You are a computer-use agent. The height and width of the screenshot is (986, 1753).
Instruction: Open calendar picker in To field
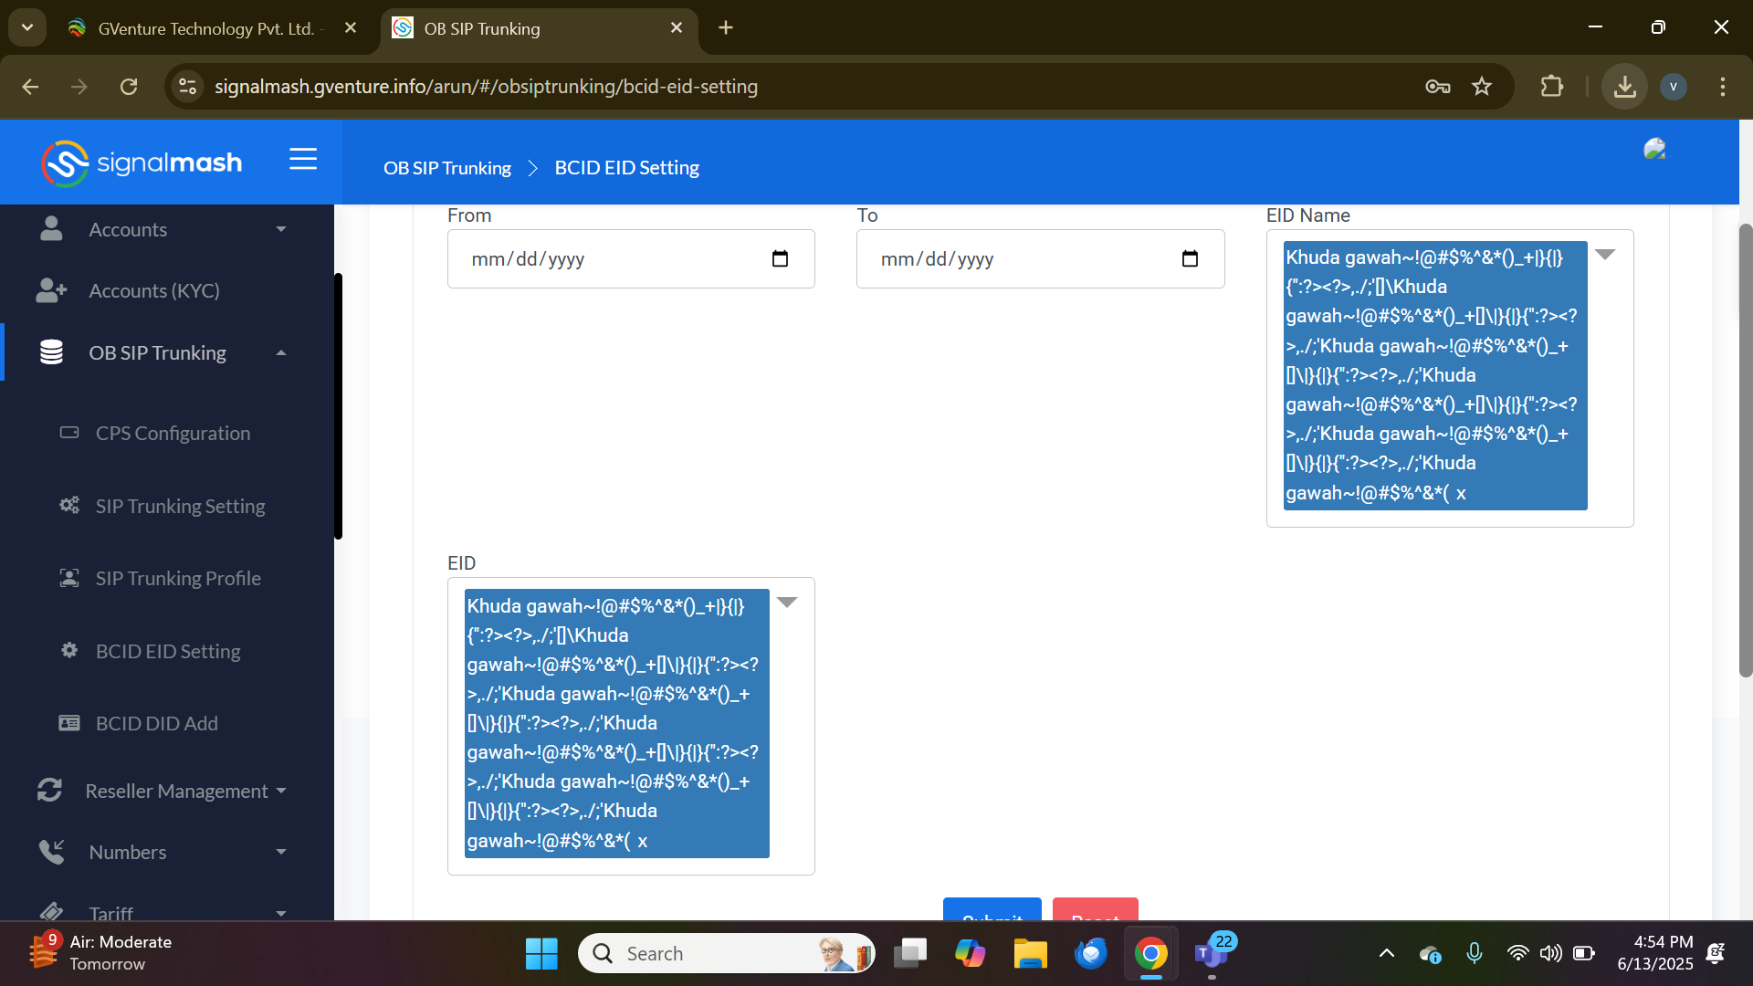1189,259
